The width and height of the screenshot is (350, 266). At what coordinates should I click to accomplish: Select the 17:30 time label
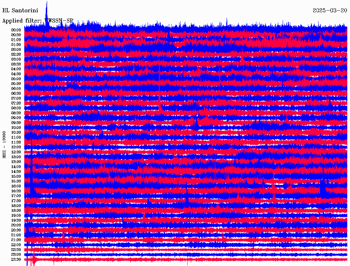16,201
